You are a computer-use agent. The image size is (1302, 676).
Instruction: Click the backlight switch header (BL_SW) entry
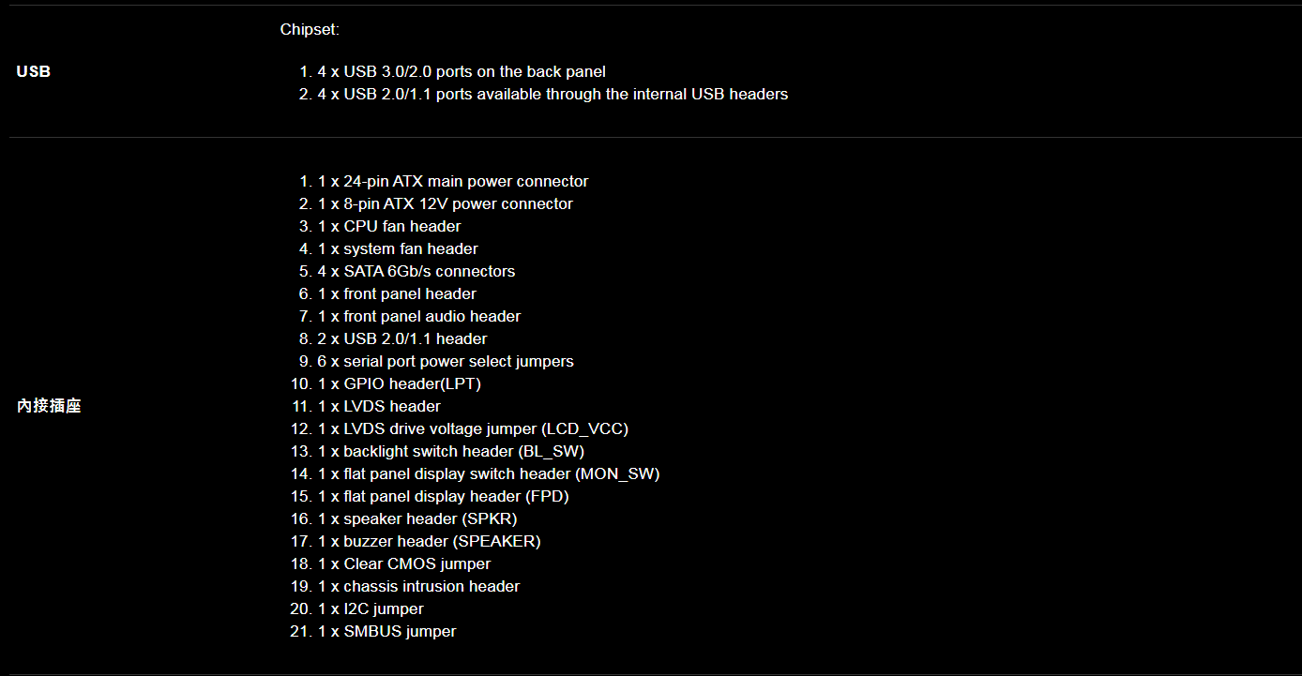click(x=450, y=451)
